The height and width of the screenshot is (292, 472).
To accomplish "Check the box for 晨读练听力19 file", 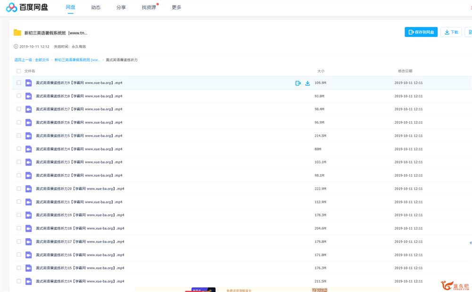I will coord(19,215).
